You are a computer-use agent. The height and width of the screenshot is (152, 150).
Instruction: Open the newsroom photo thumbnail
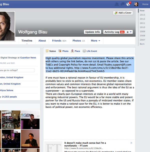[x=11, y=120]
